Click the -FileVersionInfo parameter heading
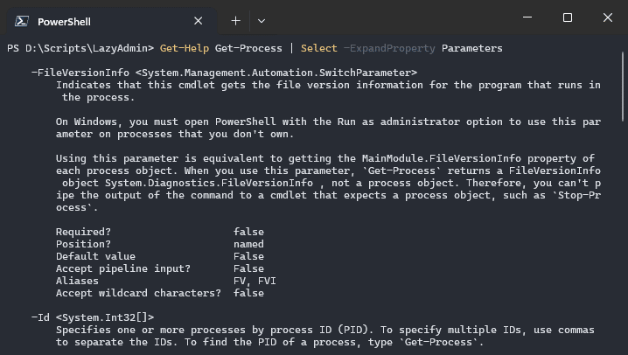This screenshot has width=628, height=355. (x=80, y=73)
